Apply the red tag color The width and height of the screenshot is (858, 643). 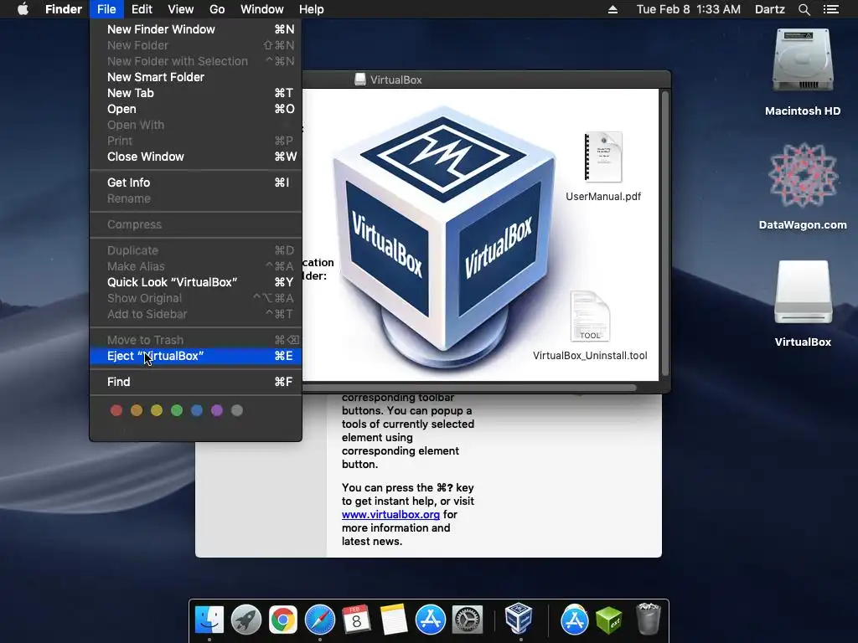point(116,410)
